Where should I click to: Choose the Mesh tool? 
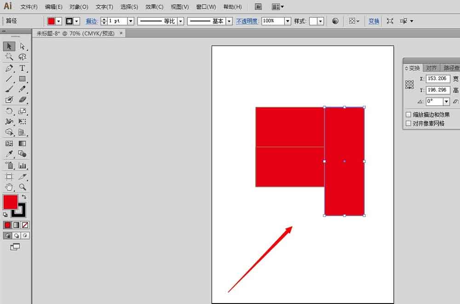click(9, 143)
